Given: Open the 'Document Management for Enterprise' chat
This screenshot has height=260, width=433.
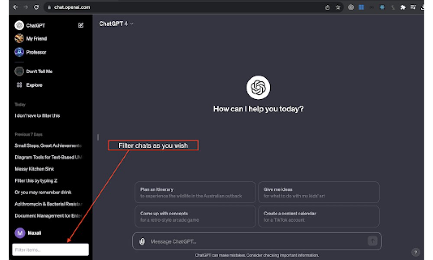Looking at the screenshot, I should (48, 216).
